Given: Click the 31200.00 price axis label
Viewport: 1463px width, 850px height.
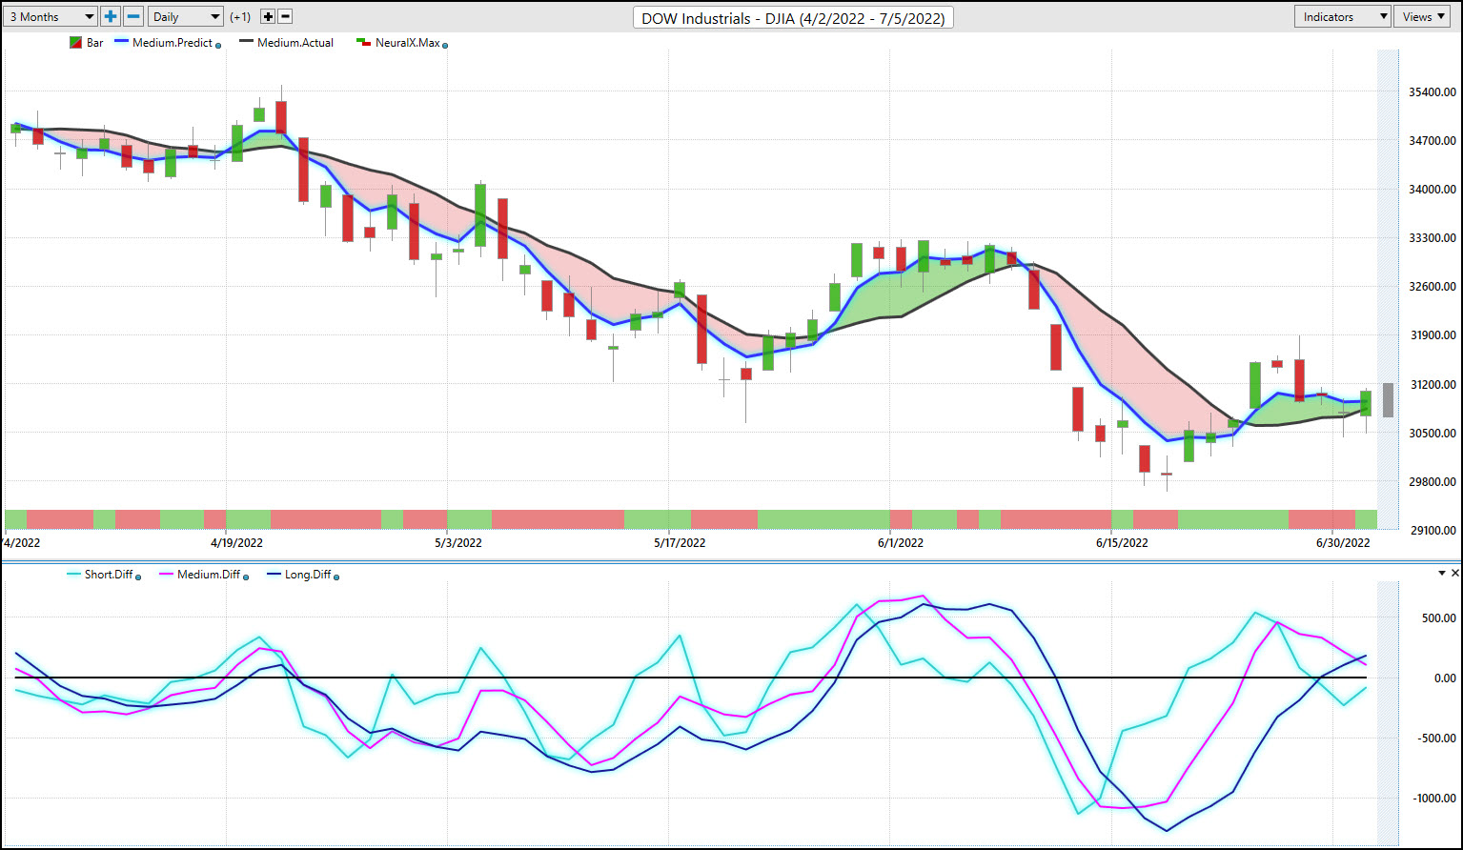Looking at the screenshot, I should pyautogui.click(x=1431, y=385).
